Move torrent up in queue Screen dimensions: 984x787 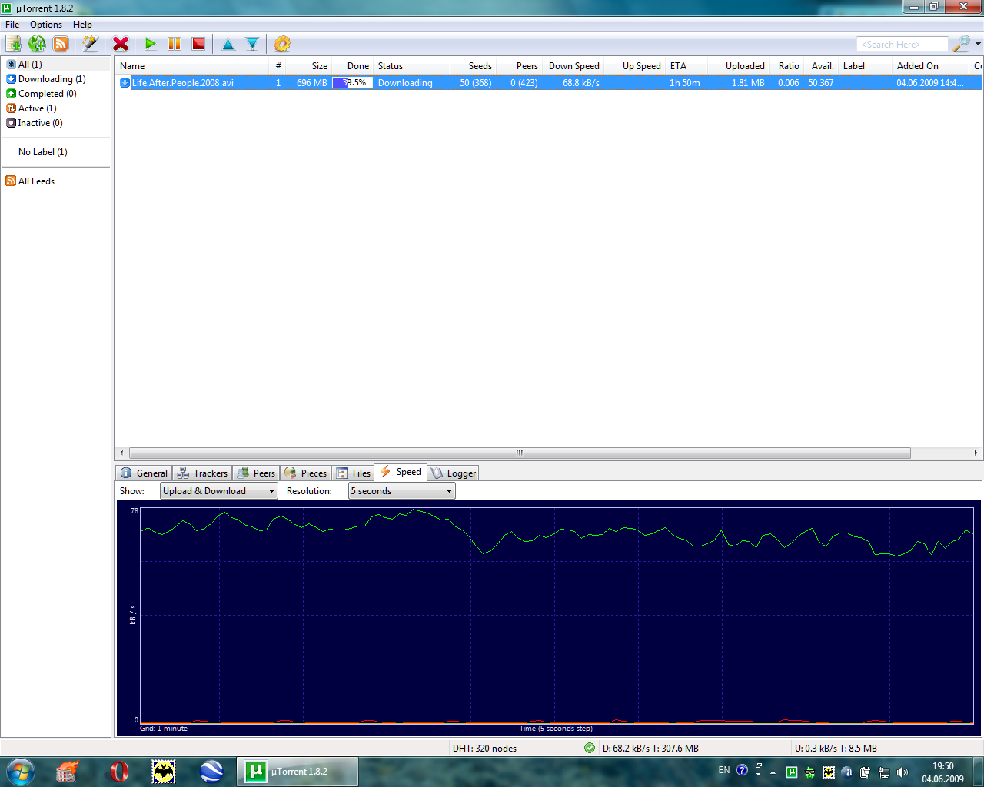(x=228, y=44)
